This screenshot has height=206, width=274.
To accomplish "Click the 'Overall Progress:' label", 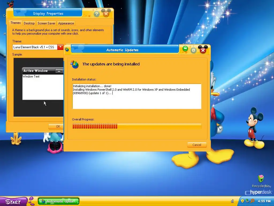I will (83, 119).
